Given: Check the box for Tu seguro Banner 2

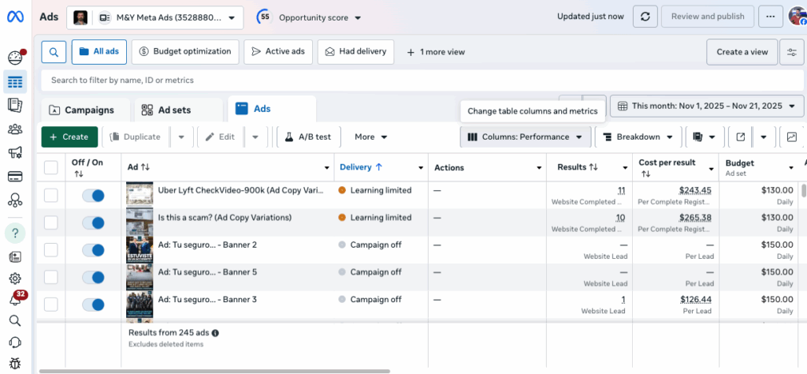Looking at the screenshot, I should [51, 250].
